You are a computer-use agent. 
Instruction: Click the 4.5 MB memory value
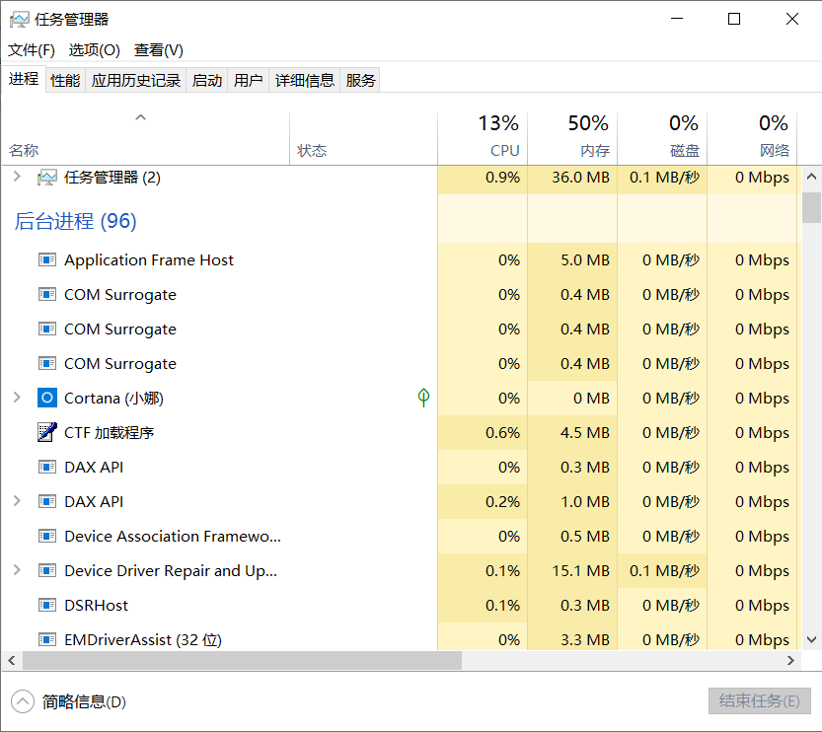point(585,433)
